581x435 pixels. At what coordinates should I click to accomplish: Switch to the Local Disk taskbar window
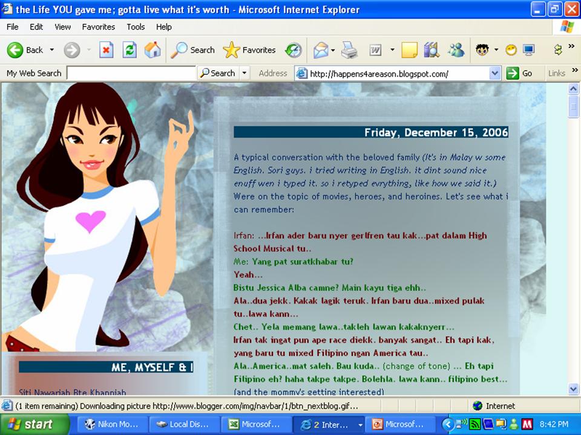[x=184, y=424]
